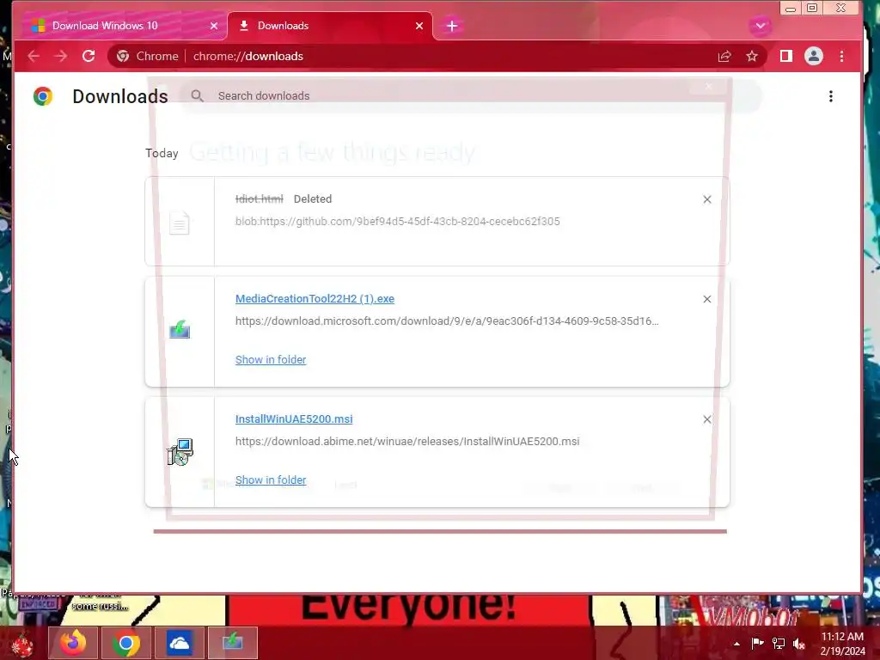The height and width of the screenshot is (660, 880).
Task: Show hidden tray icons arrow
Action: (736, 644)
